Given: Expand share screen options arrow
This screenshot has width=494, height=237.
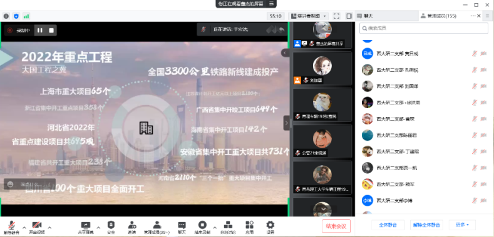Looking at the screenshot, I should pyautogui.click(x=98, y=228).
